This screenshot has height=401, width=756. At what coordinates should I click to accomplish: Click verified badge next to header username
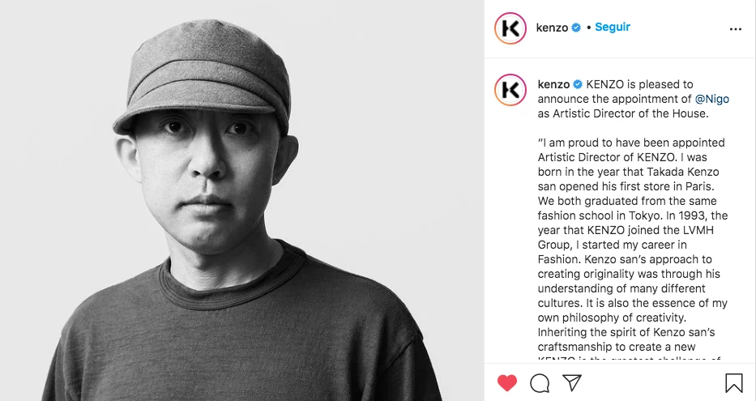tap(576, 28)
